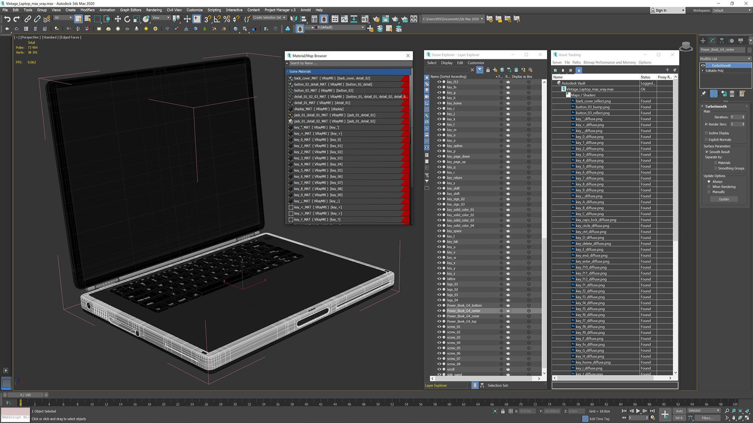Click the Redo arrow in main toolbar
753x423 pixels.
coord(16,18)
